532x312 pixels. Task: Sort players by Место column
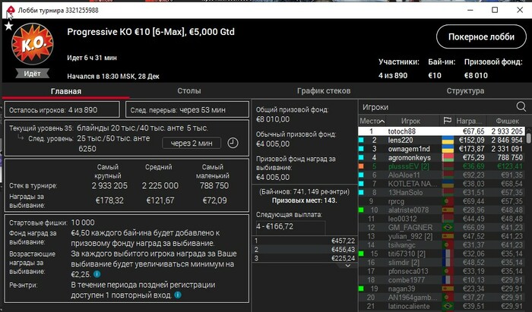point(372,121)
